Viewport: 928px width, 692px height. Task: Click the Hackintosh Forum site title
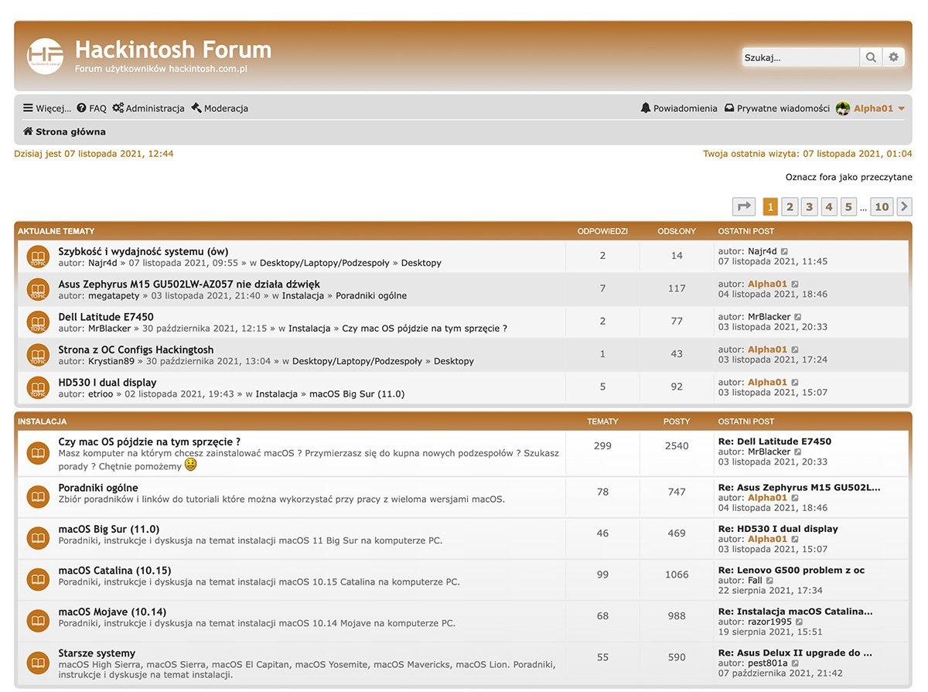(173, 49)
